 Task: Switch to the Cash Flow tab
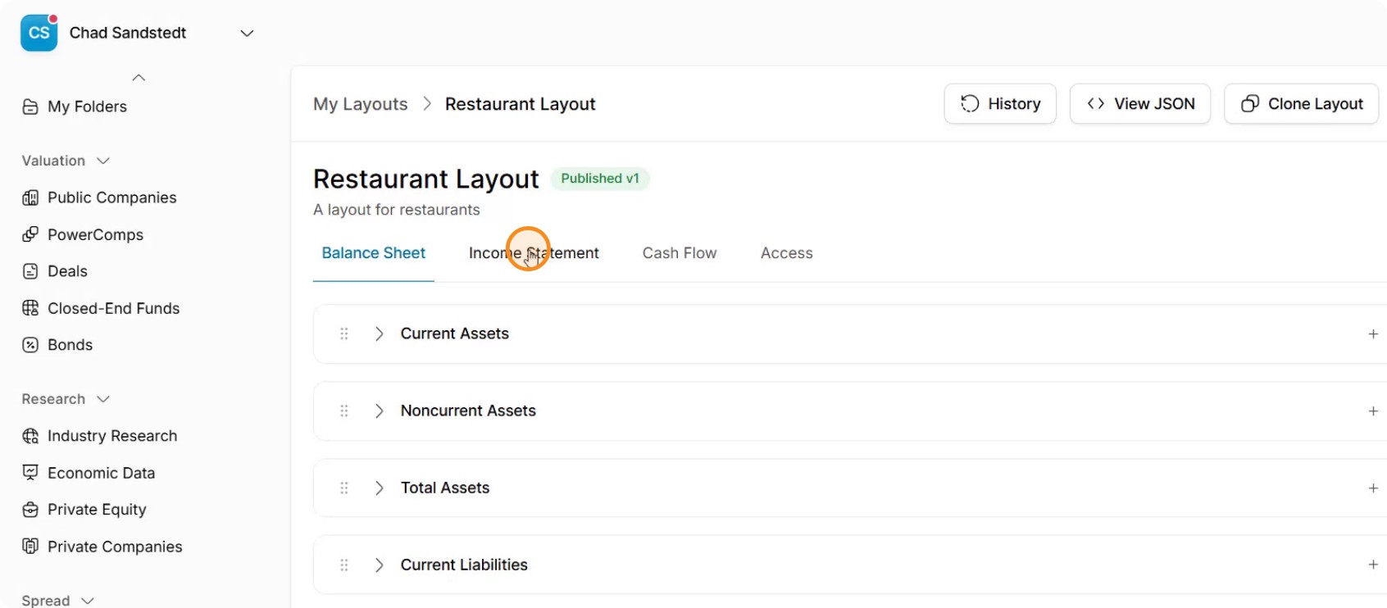(x=680, y=253)
